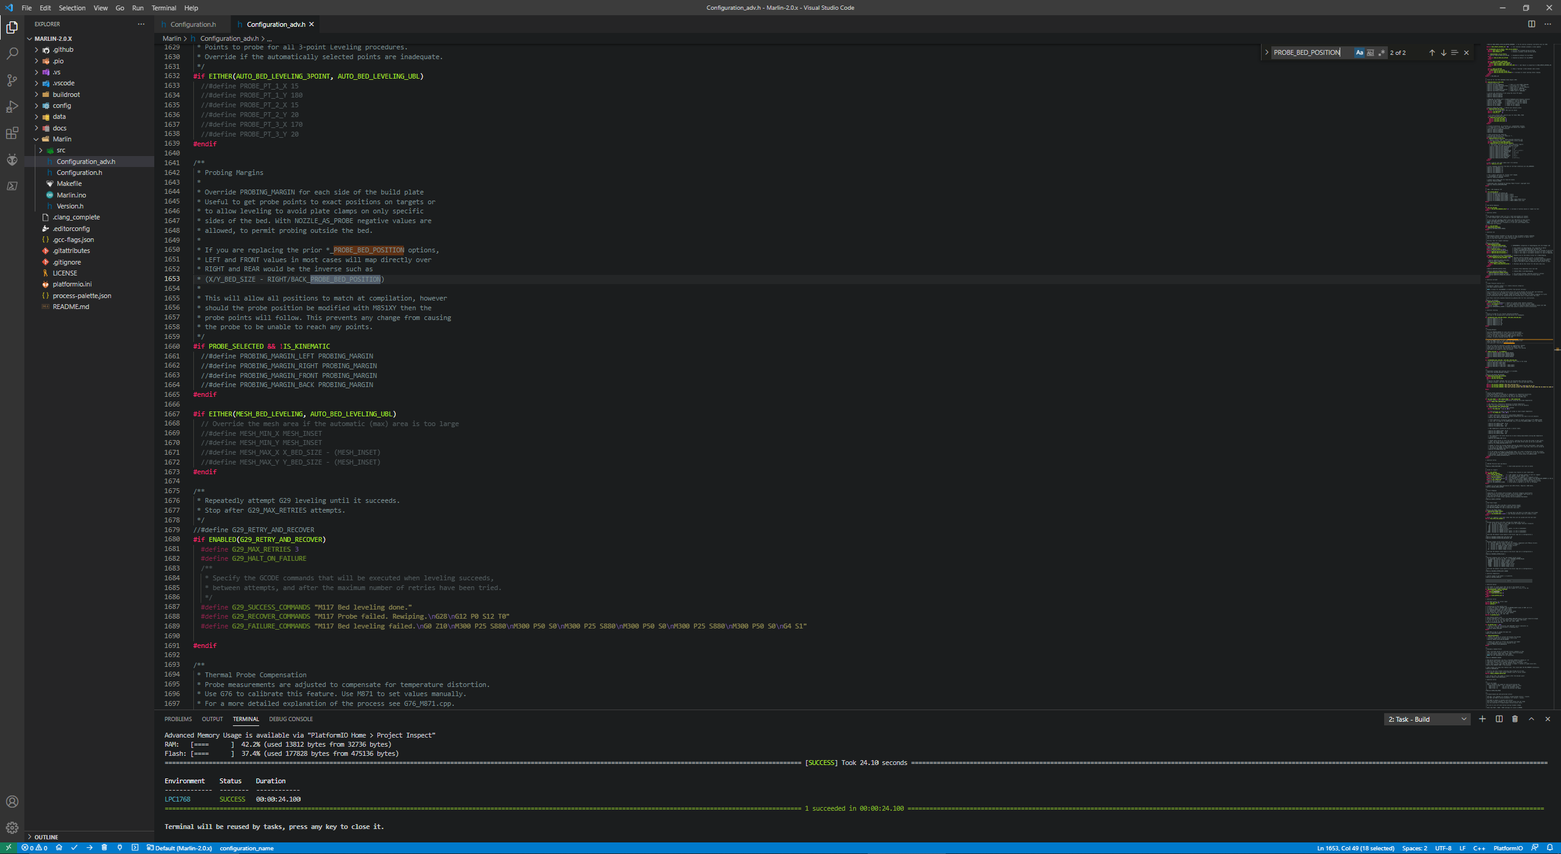Open the Terminal menu
1561x854 pixels.
[x=163, y=8]
